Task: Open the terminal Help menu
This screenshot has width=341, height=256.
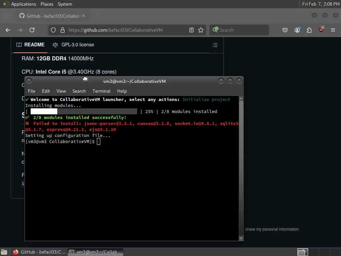Action: (x=122, y=91)
